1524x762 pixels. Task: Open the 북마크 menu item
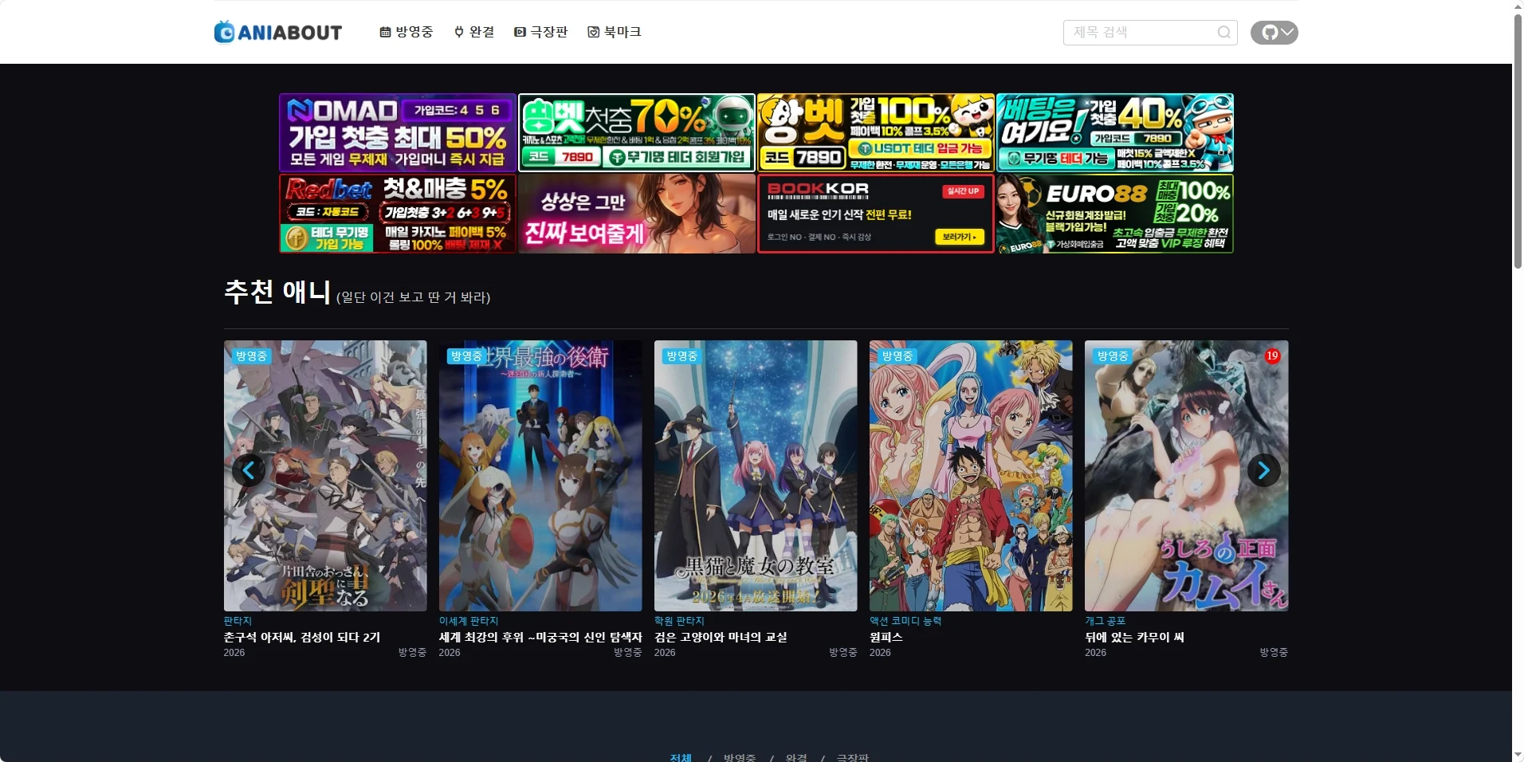(x=615, y=32)
